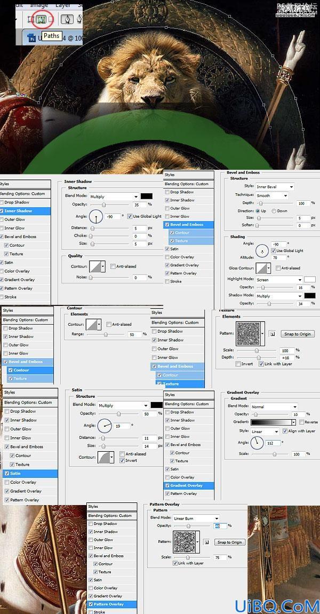Open Inner Shadow Blend Mode Multiply dropdown

click(114, 196)
